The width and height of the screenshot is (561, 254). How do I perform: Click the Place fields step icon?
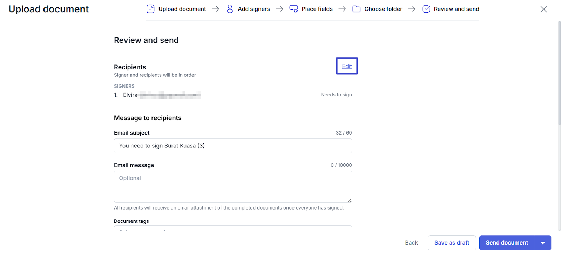(x=293, y=9)
